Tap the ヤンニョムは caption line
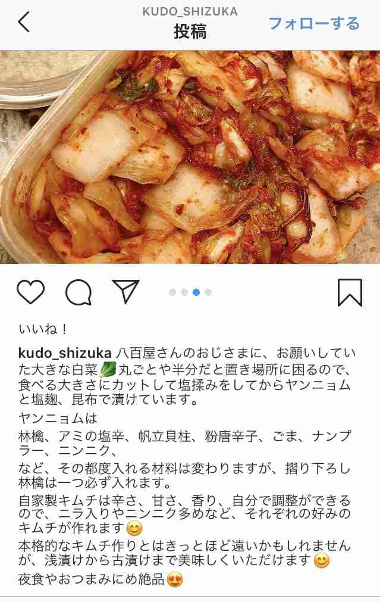 tap(58, 418)
